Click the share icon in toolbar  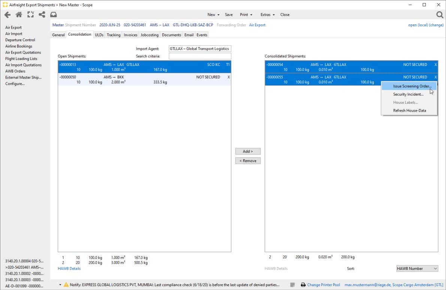click(42, 15)
